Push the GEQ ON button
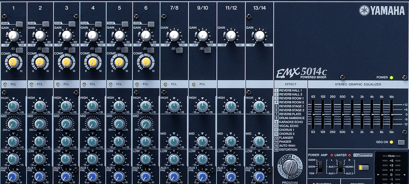Viewport: 409px width, 184px height. tap(401, 142)
